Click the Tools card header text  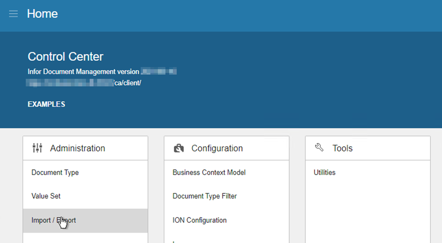pos(342,148)
